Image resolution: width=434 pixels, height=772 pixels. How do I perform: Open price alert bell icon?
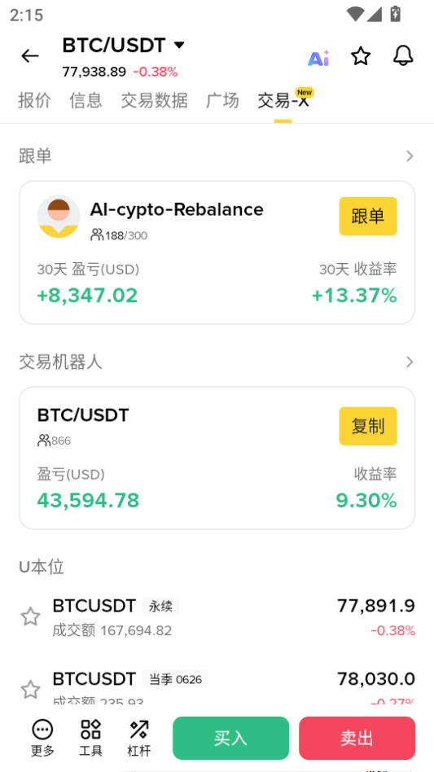click(x=403, y=56)
